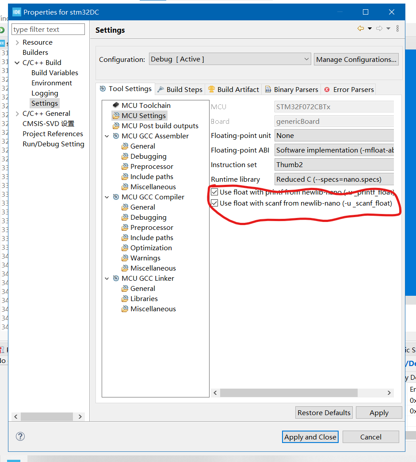Screen dimensions: 416x462
Task: Select Builders in the left tree
Action: point(35,53)
